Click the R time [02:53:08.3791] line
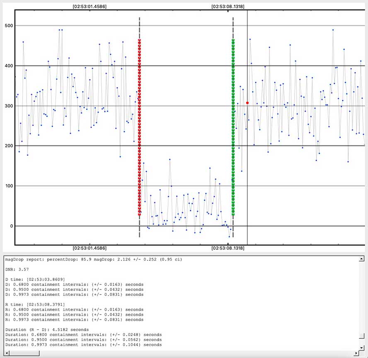The image size is (368, 358). (35, 305)
